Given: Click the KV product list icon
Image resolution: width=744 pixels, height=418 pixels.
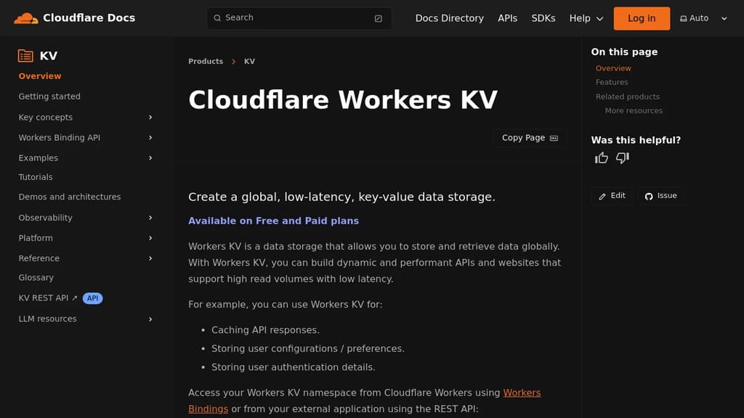Looking at the screenshot, I should click(25, 56).
